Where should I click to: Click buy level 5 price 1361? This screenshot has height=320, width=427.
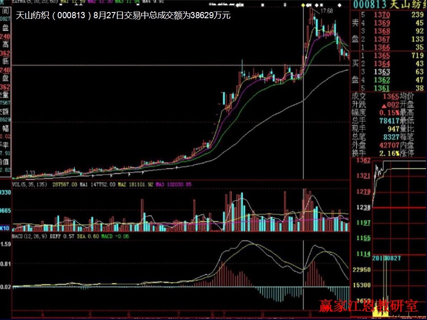click(x=382, y=88)
